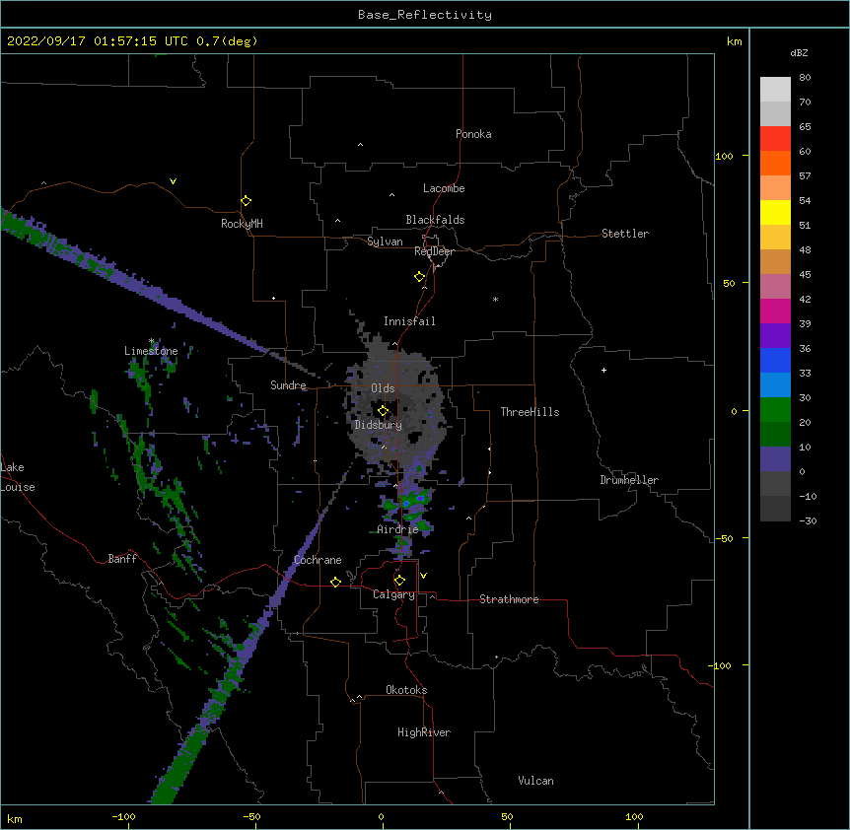The width and height of the screenshot is (850, 830).
Task: Select the 65 dBZ red color swatch
Action: [x=775, y=139]
